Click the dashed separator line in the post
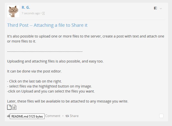This screenshot has width=172, height=126. click(x=45, y=51)
